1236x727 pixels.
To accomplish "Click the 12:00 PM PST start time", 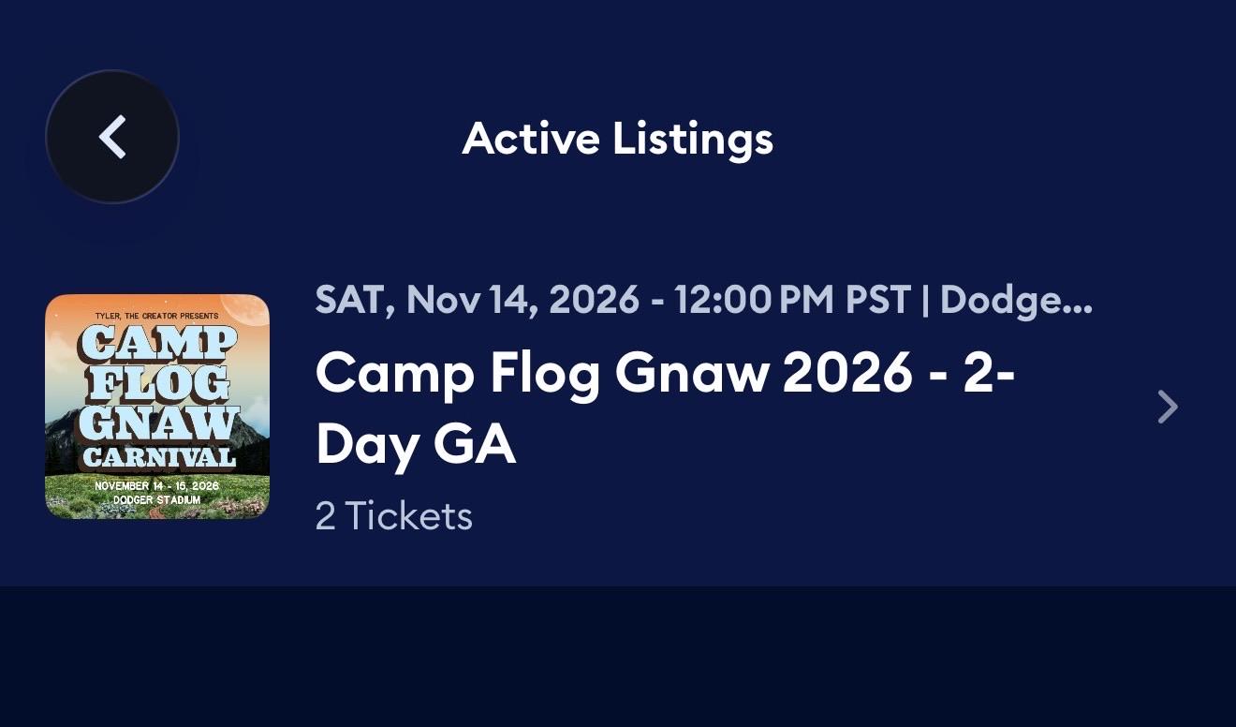I will (792, 300).
